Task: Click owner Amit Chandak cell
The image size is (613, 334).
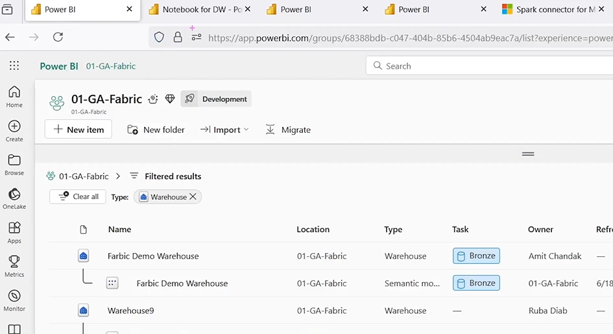Action: (x=555, y=256)
